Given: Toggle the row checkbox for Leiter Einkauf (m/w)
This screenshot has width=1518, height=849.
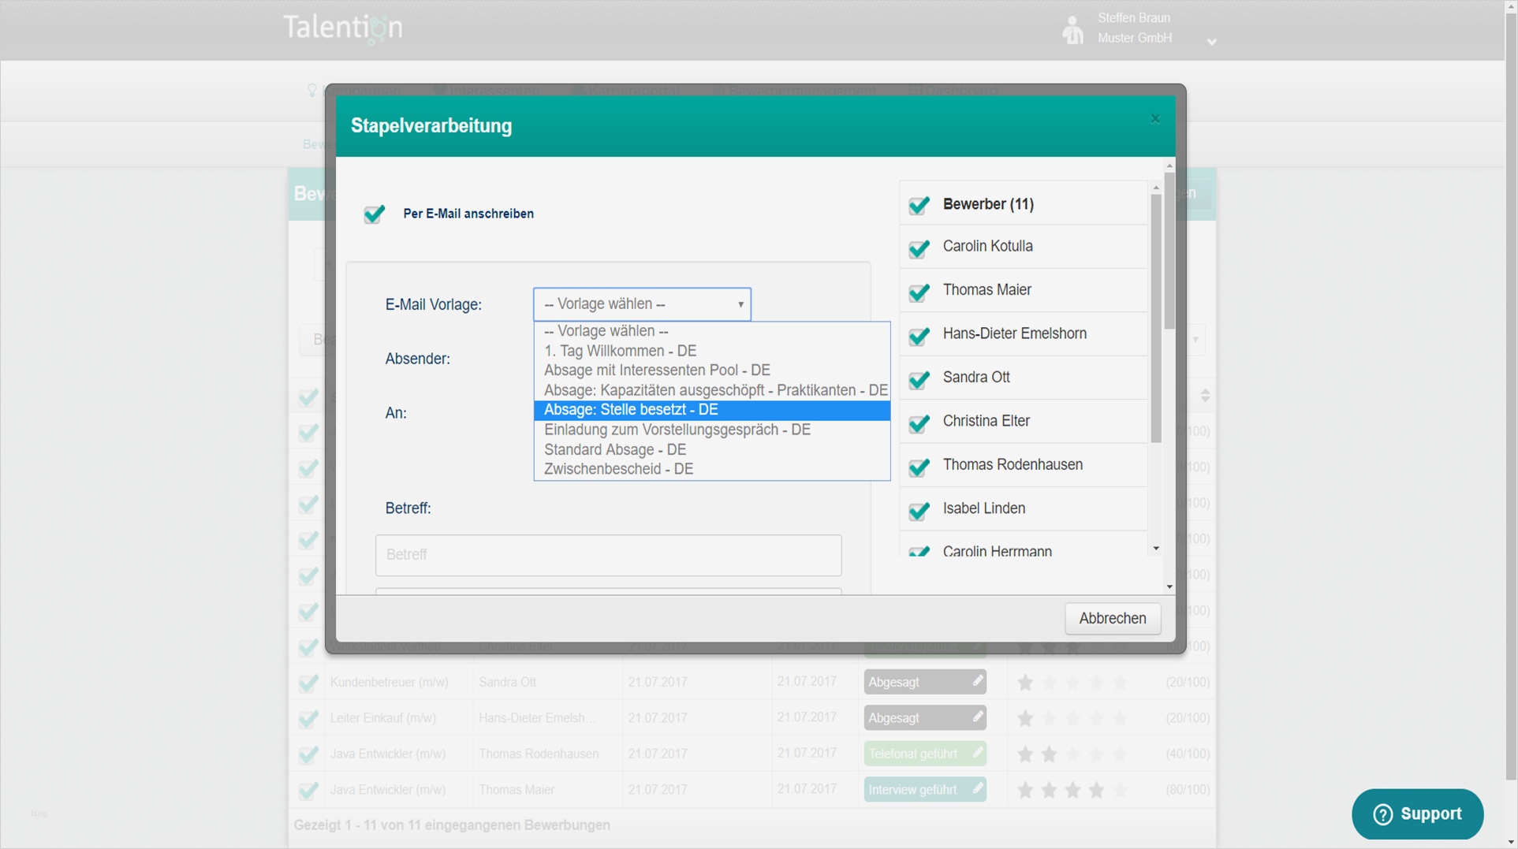Looking at the screenshot, I should pyautogui.click(x=308, y=719).
